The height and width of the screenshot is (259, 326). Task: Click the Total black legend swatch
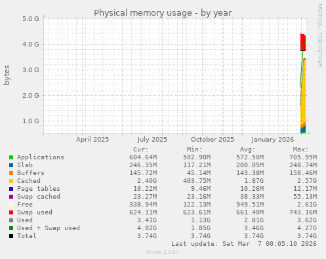coord(11,236)
